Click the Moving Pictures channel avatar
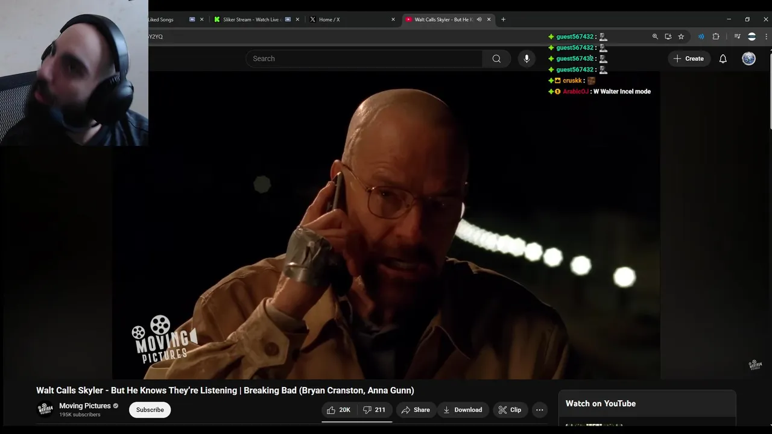 (45, 409)
